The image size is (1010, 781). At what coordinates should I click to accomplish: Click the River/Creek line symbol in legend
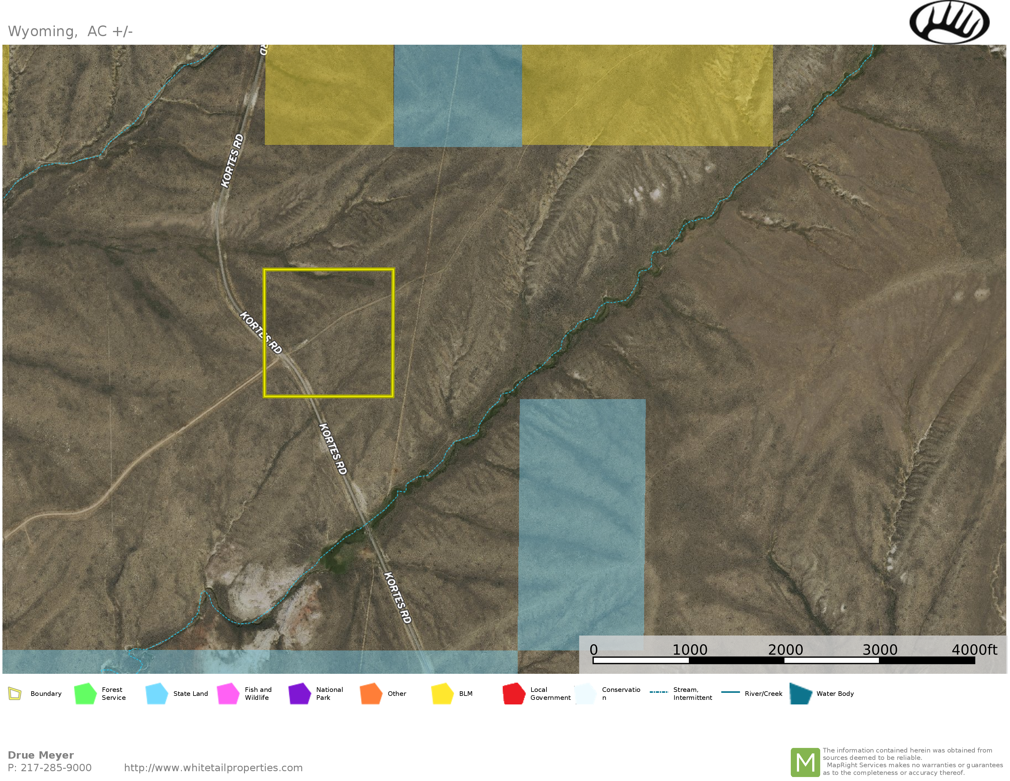tap(730, 692)
